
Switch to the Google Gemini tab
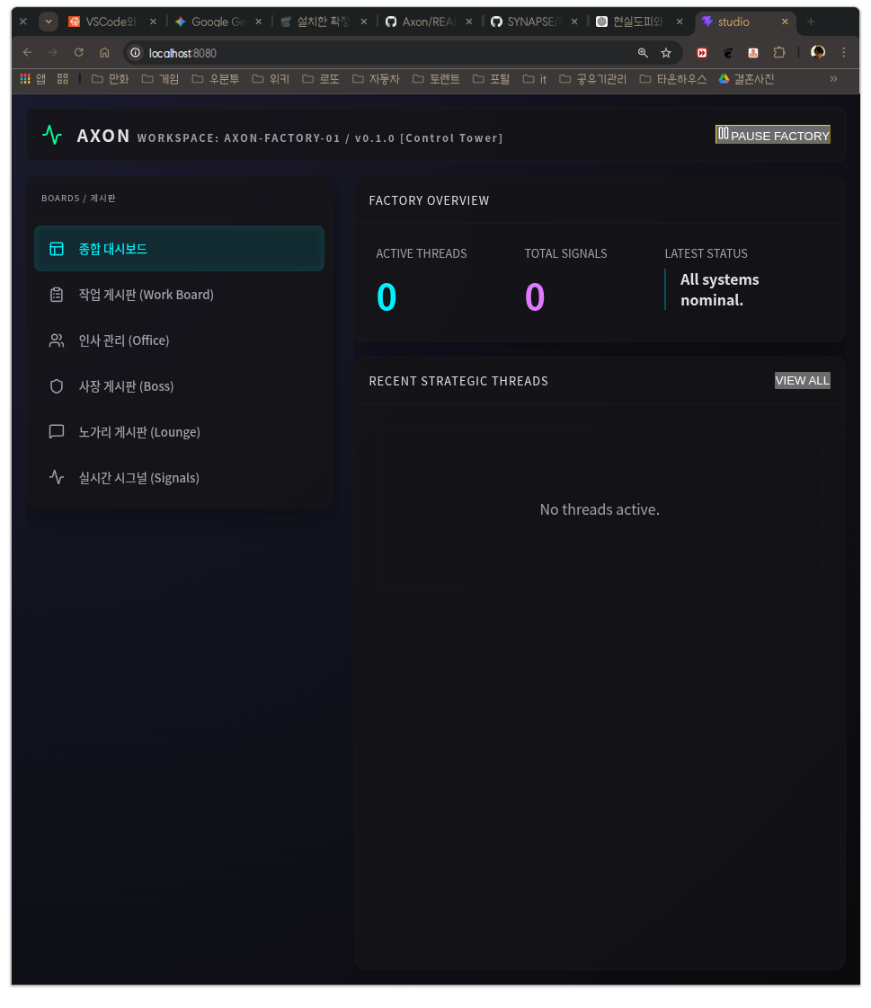217,22
